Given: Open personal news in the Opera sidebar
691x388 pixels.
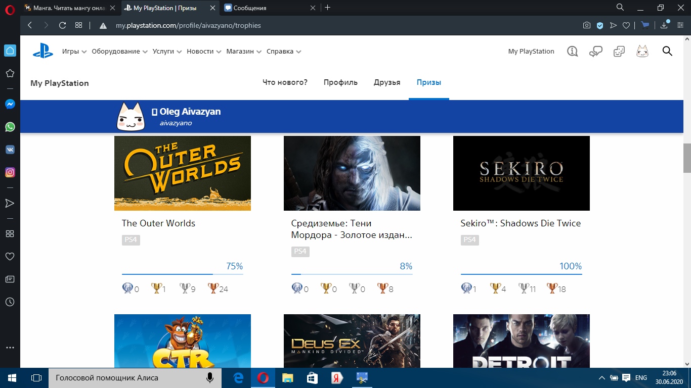Looking at the screenshot, I should tap(10, 279).
